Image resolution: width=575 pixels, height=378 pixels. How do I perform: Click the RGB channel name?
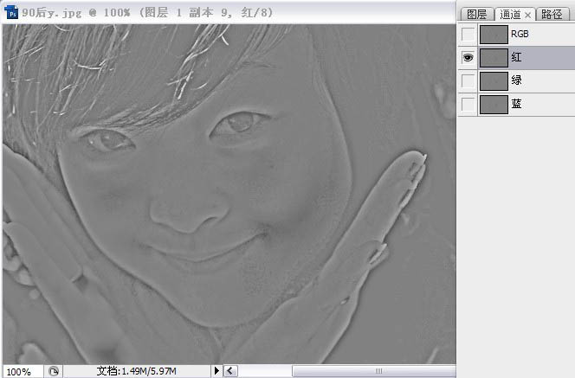point(520,34)
